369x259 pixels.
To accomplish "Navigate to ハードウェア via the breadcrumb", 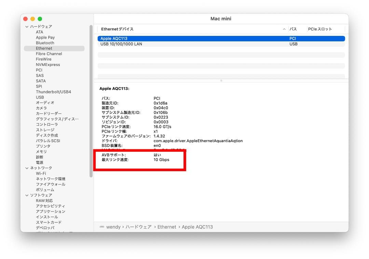I will coord(138,227).
